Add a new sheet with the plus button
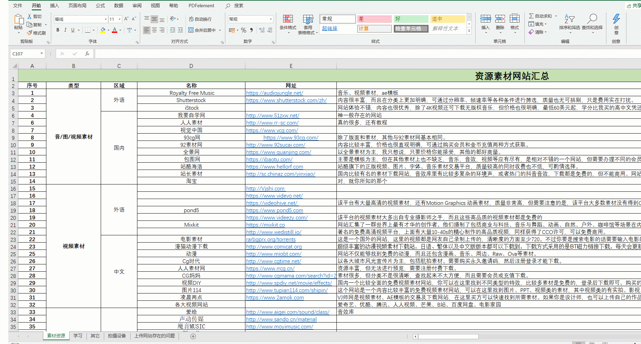641x344 pixels. point(193,336)
